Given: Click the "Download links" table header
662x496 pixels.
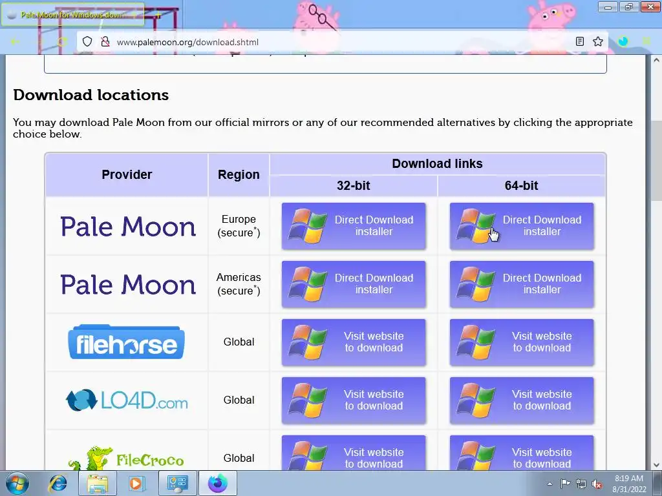Looking at the screenshot, I should 437,163.
